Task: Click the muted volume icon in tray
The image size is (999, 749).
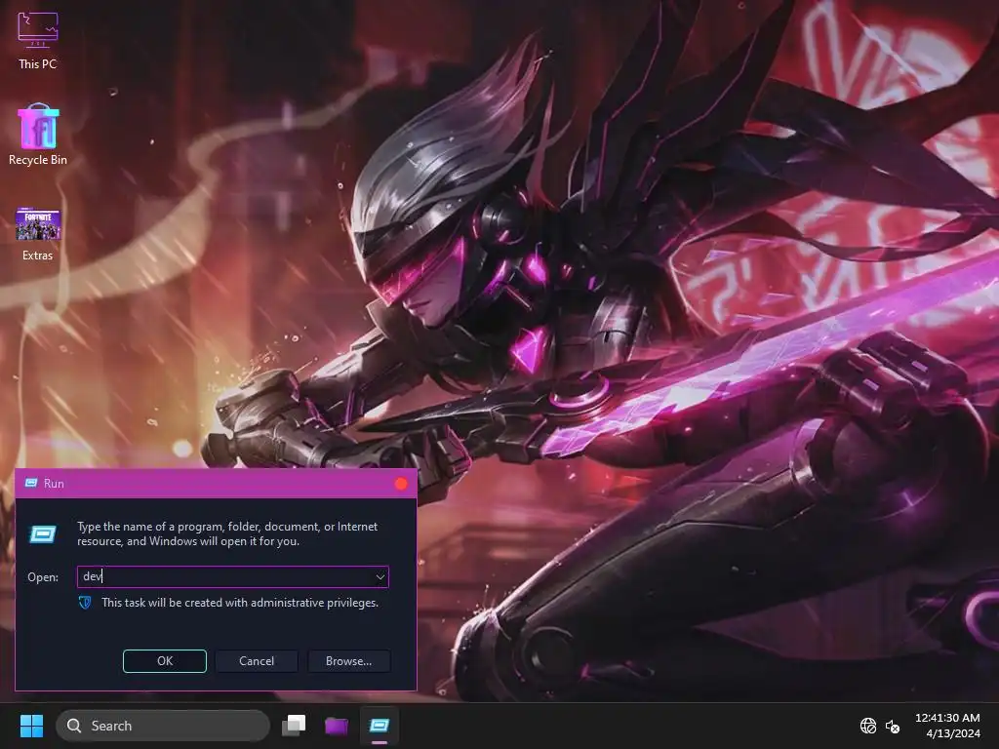Action: (x=893, y=726)
